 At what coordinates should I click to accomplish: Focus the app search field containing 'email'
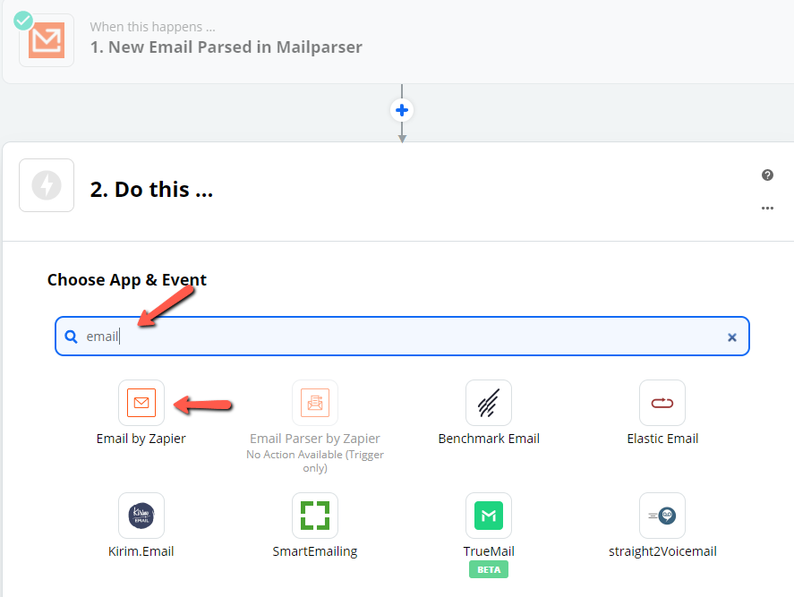coord(402,337)
